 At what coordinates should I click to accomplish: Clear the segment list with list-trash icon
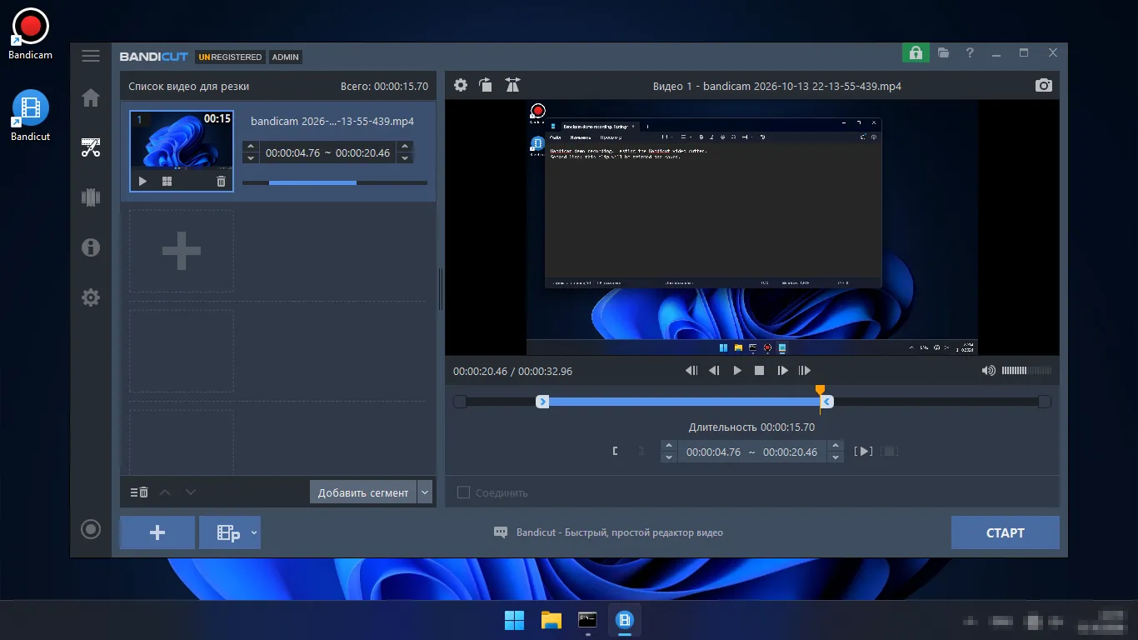point(139,492)
